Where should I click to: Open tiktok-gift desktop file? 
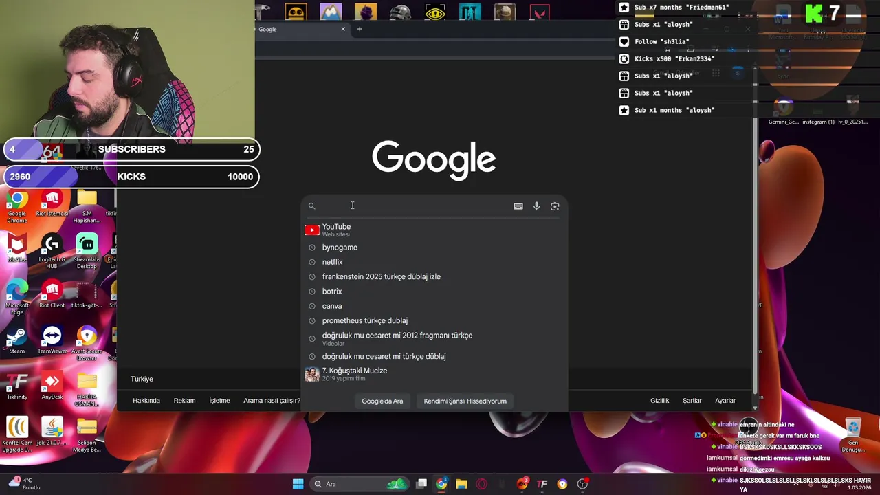(87, 294)
